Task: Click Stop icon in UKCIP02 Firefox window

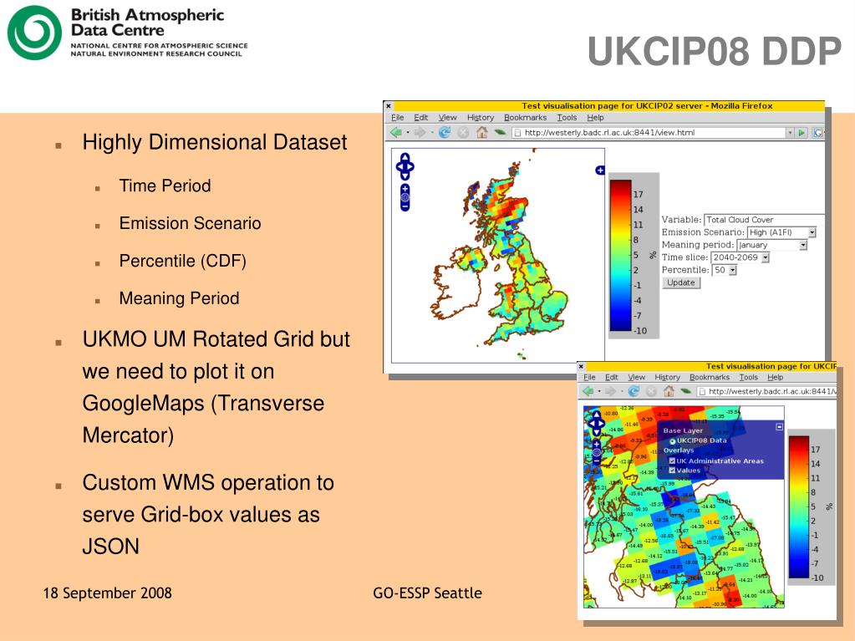Action: click(x=463, y=132)
